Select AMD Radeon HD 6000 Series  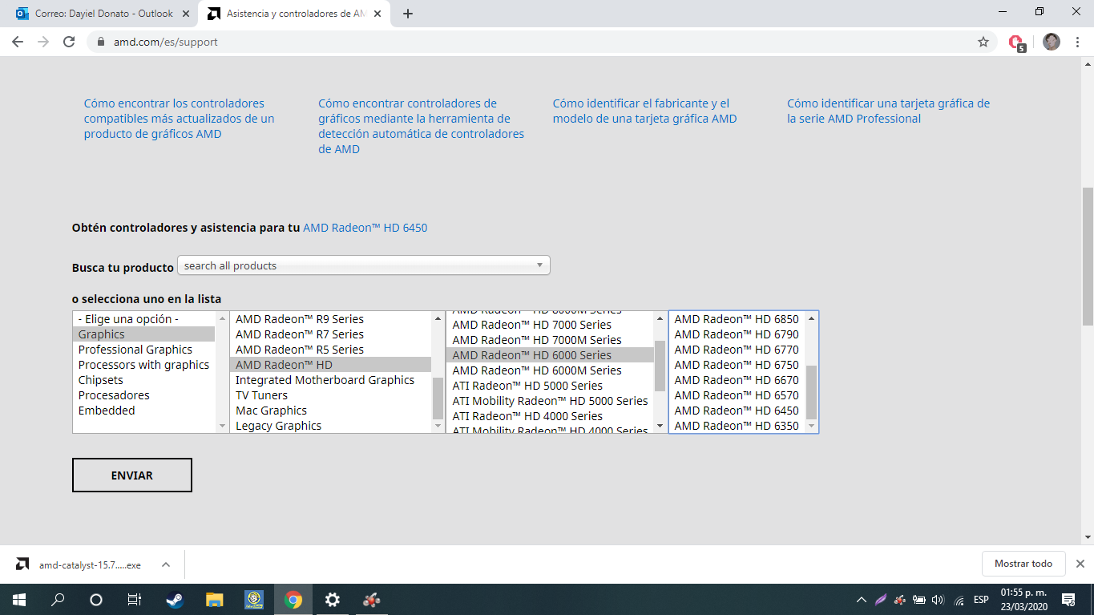click(x=551, y=355)
